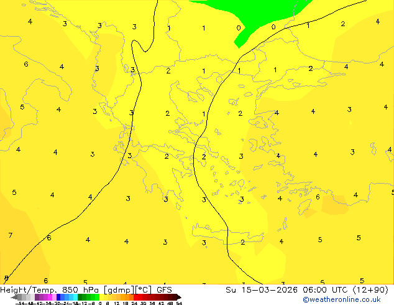Click the dark maroon arrow at legend's warm end
394x305 pixels.
tap(179, 297)
